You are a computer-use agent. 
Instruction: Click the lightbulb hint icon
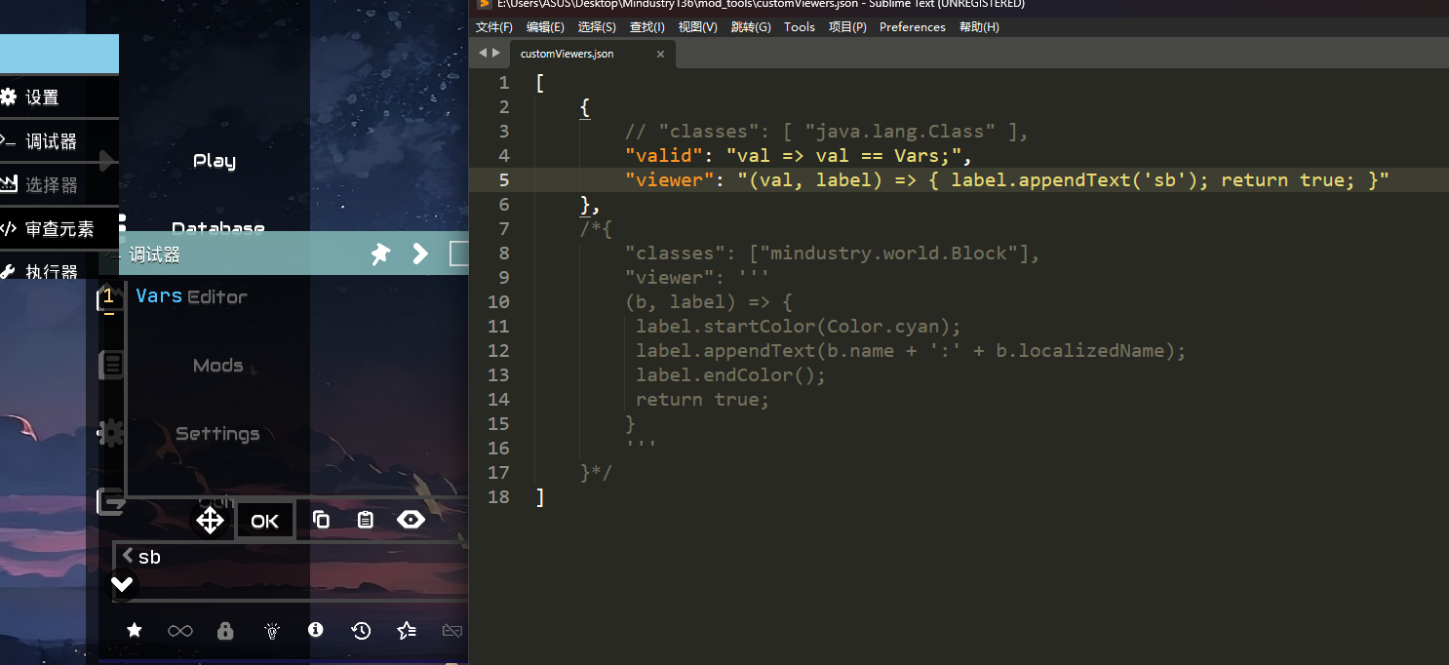(x=272, y=631)
